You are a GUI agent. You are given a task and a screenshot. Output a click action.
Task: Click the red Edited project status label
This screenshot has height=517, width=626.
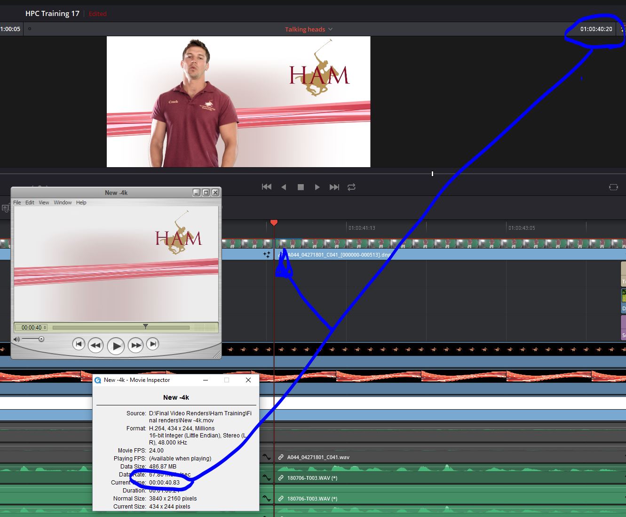98,14
